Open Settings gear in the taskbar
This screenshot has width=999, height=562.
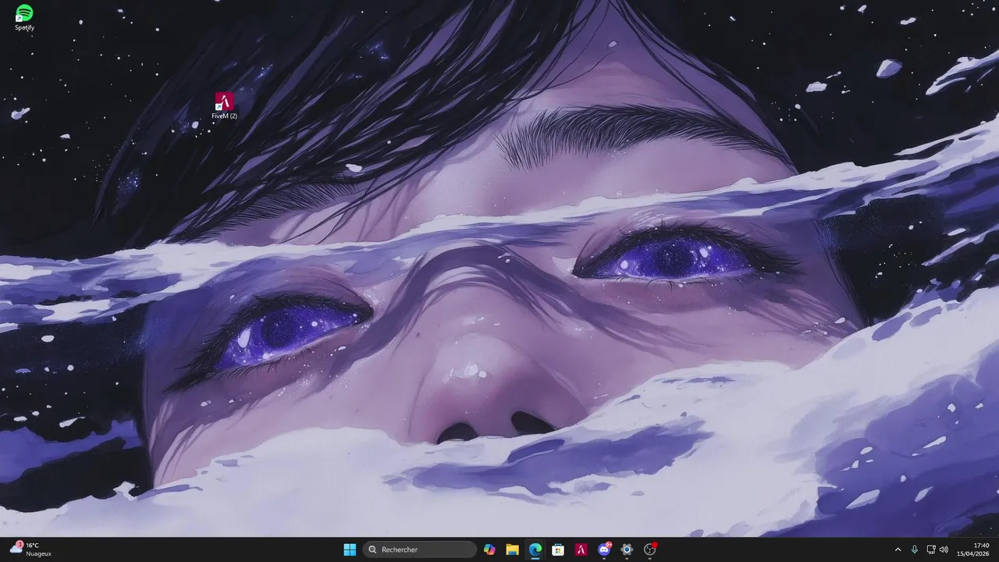[627, 550]
